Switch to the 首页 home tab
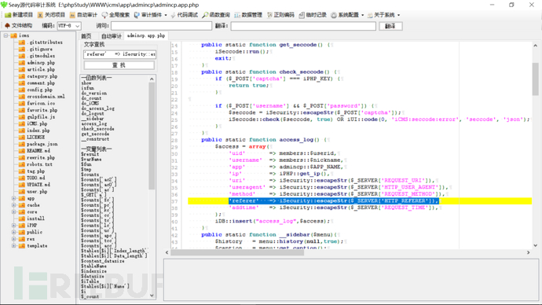Screen dimensions: 542x305 tap(86, 36)
